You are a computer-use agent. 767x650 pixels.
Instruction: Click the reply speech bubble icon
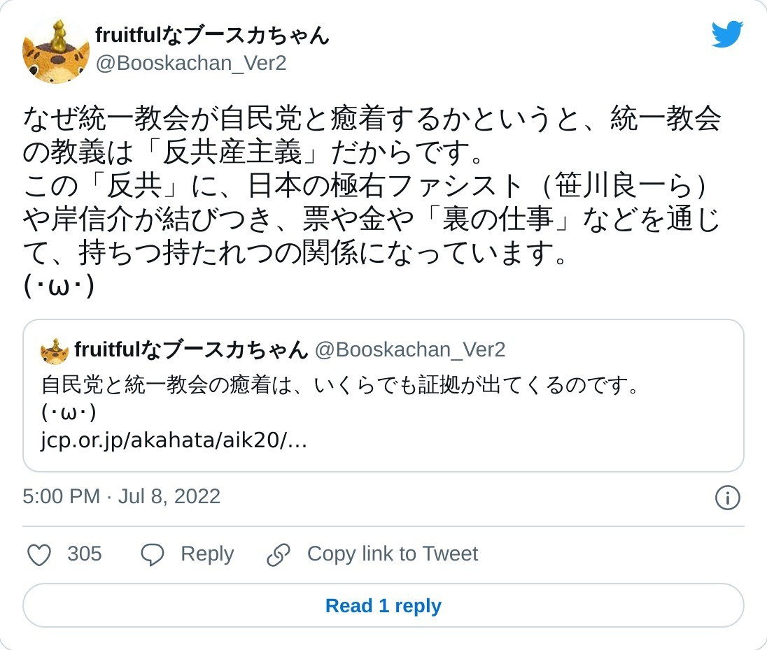152,555
